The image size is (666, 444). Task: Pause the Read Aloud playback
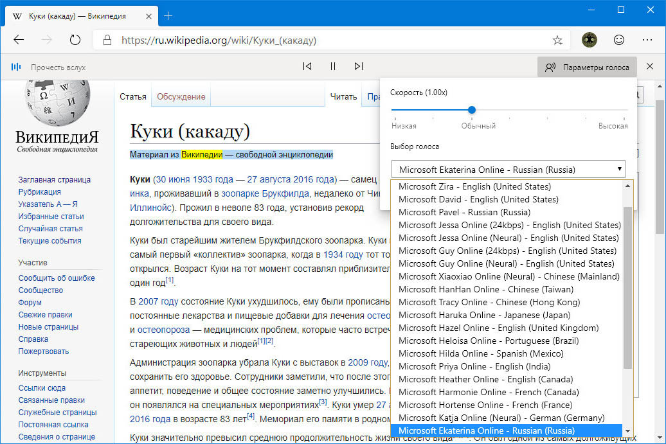(333, 66)
